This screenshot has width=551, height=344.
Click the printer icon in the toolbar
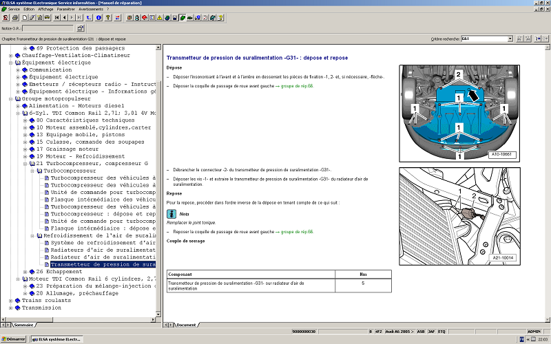click(x=15, y=18)
